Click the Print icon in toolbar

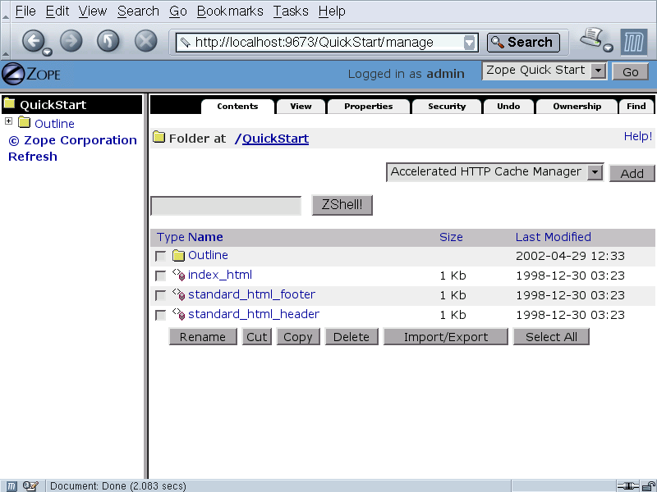tap(592, 39)
